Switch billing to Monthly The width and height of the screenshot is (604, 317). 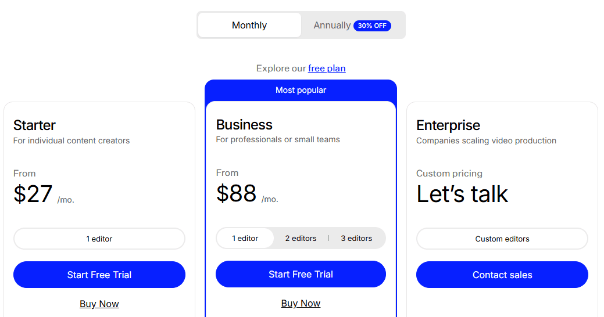pos(249,26)
